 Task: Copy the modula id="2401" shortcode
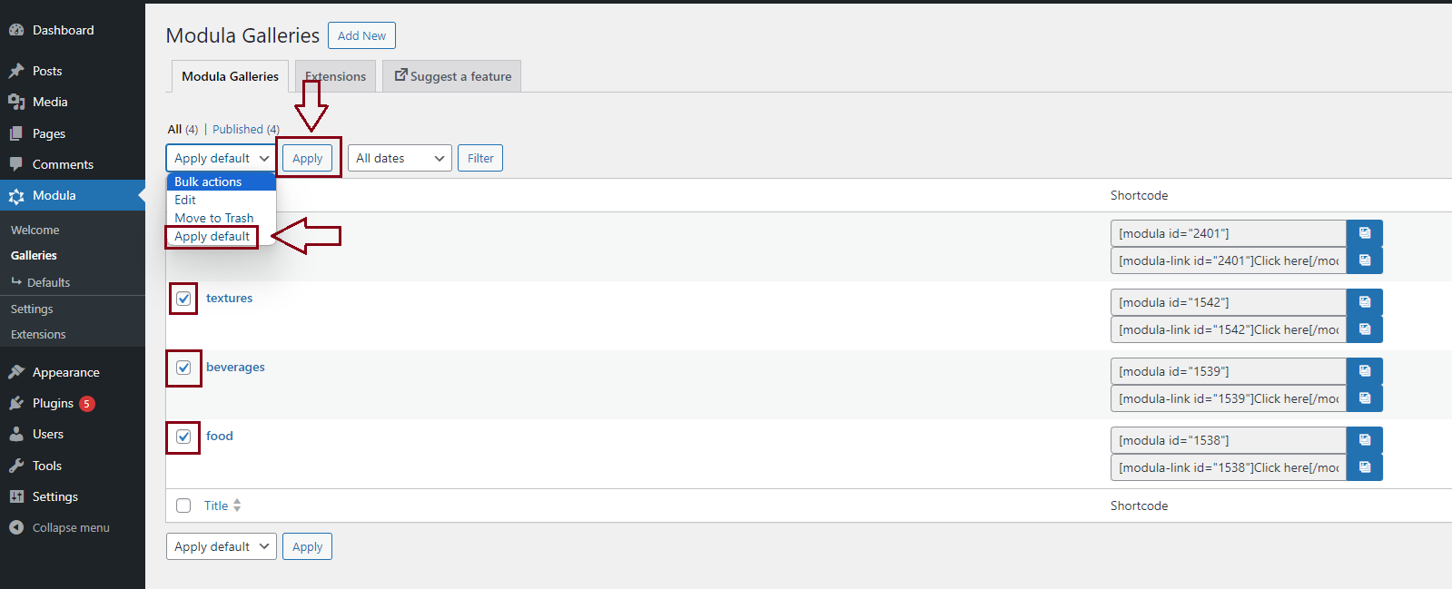[1364, 233]
